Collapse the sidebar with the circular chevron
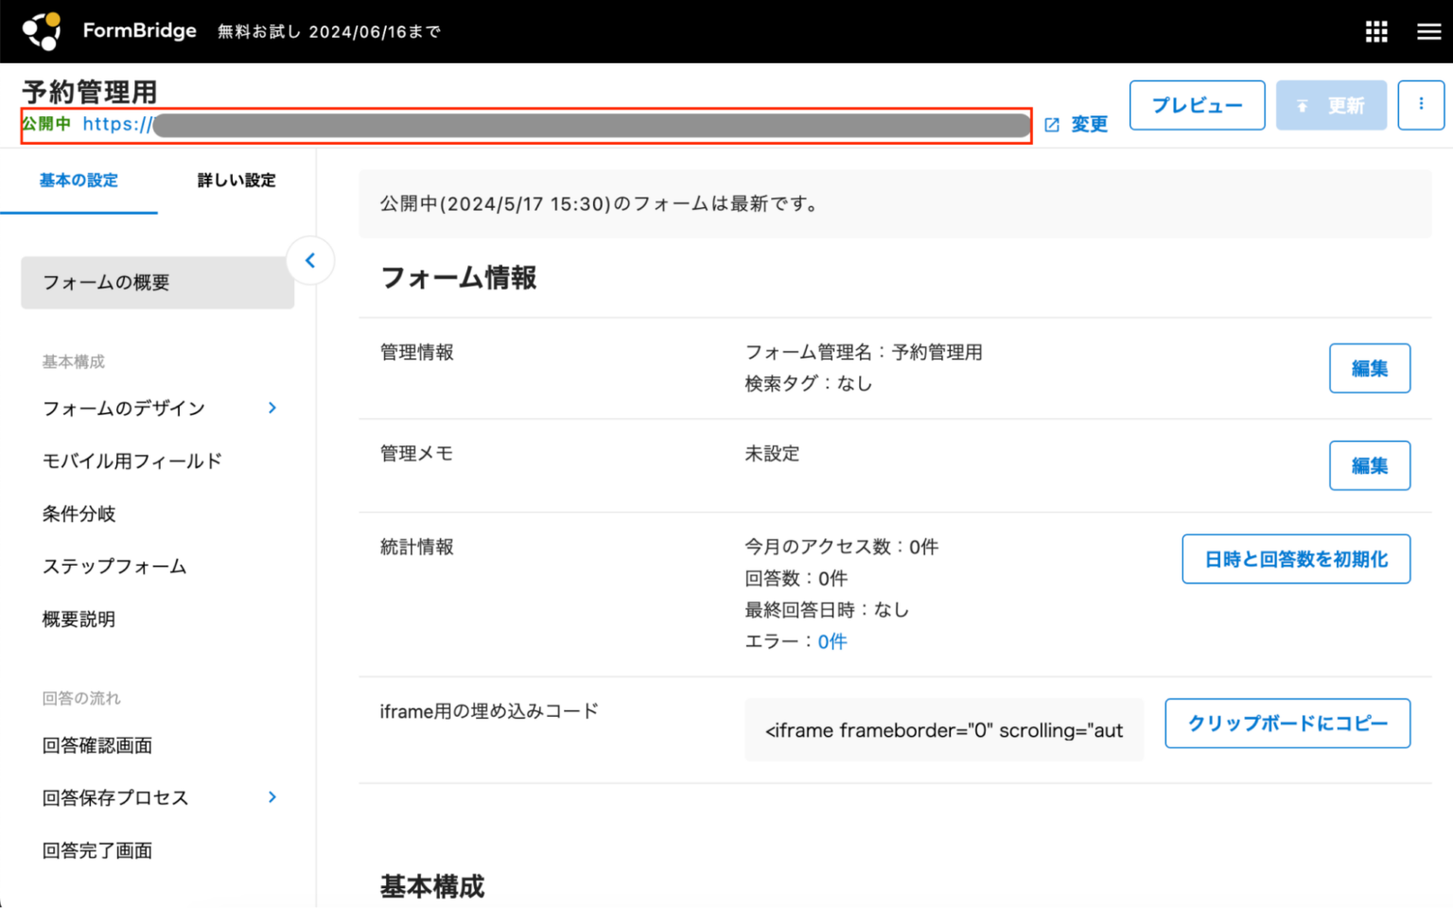The height and width of the screenshot is (908, 1453). coord(309,261)
